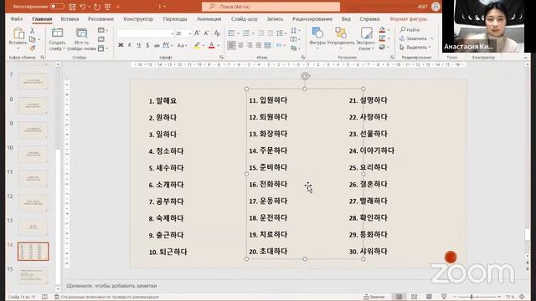Click the Cut scissors icon
The image size is (536, 301).
[33, 31]
